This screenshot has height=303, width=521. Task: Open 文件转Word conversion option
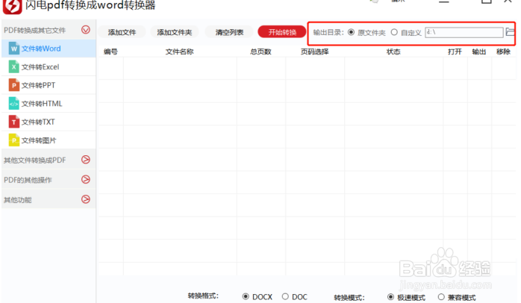coord(49,49)
